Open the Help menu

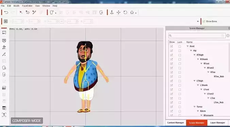coord(55,6)
